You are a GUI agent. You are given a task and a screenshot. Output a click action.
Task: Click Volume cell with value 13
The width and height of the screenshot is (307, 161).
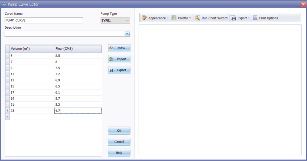pos(32,80)
